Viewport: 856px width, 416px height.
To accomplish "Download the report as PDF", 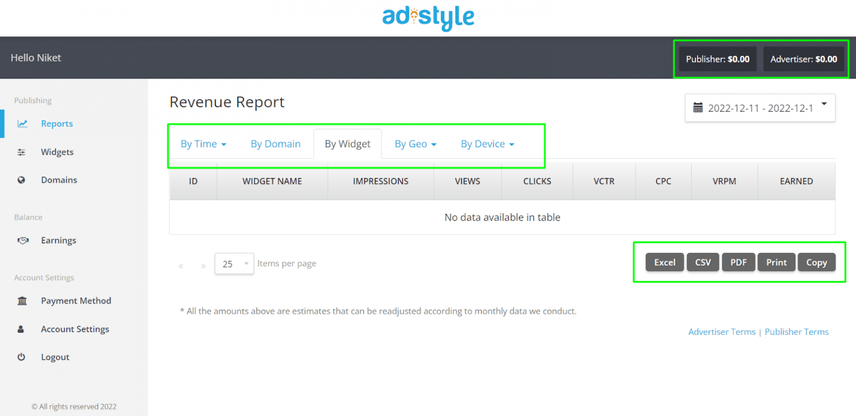I will (738, 262).
